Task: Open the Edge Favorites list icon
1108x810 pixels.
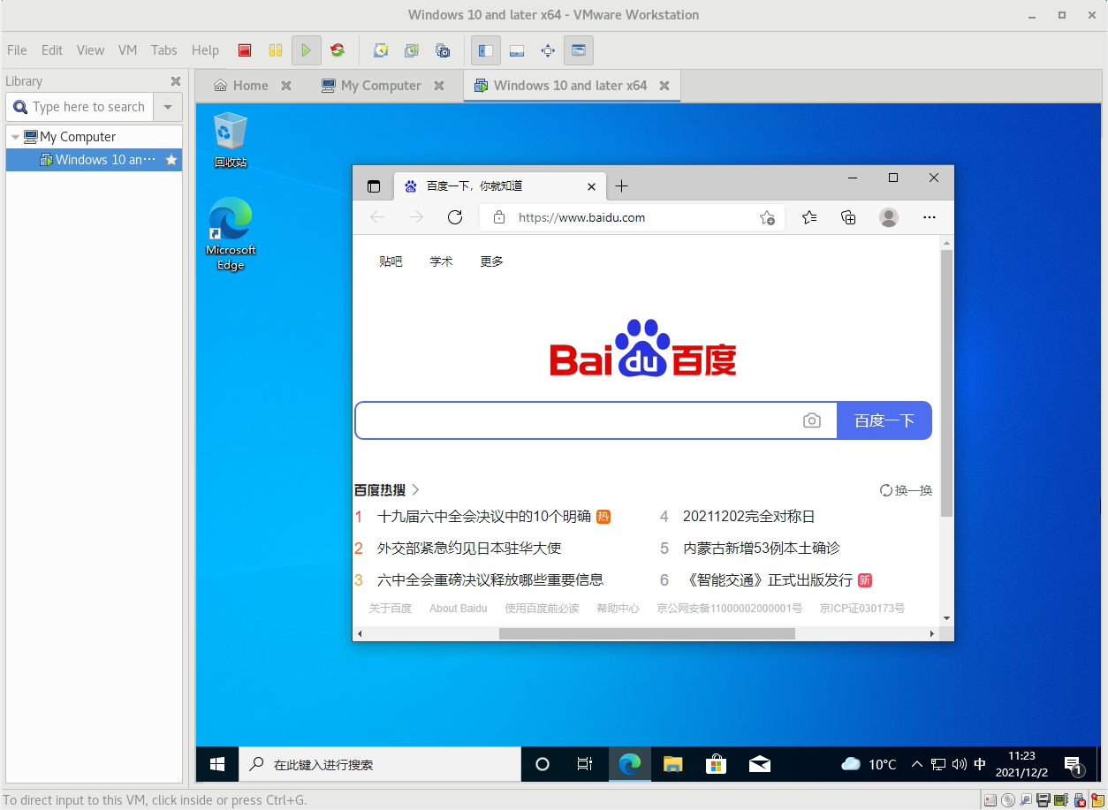Action: click(x=809, y=217)
